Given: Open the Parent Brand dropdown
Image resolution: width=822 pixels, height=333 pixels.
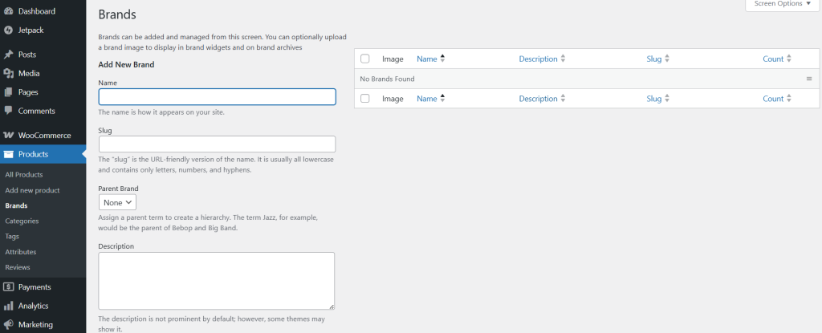Looking at the screenshot, I should (x=117, y=202).
